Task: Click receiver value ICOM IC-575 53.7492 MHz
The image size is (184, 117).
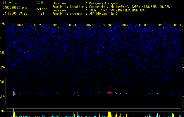Action: point(117,10)
